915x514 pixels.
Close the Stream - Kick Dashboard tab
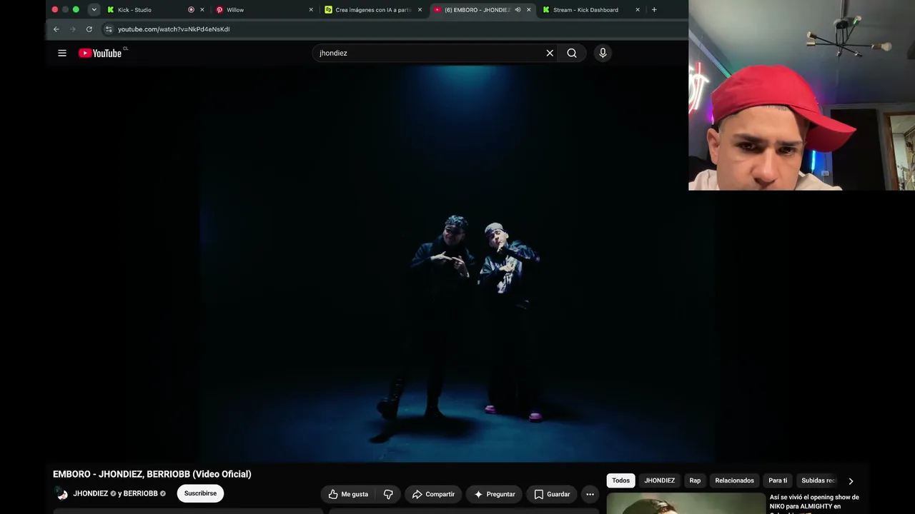(638, 10)
